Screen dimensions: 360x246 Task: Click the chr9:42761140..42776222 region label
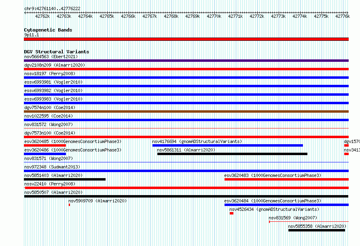coord(52,8)
